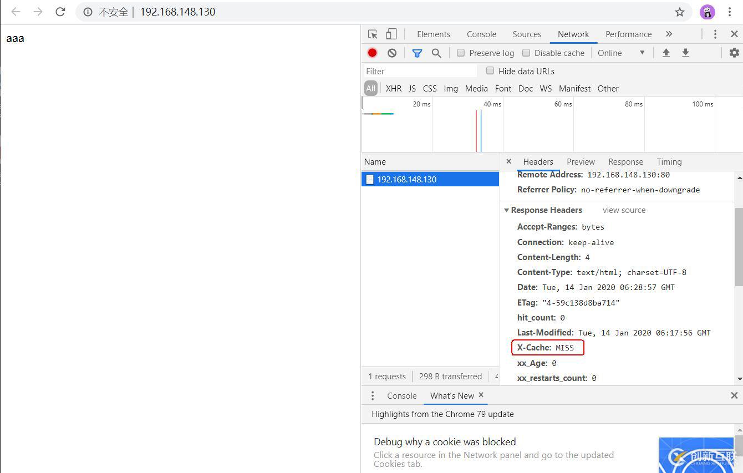Click the view source link
This screenshot has height=473, width=743.
click(x=624, y=210)
